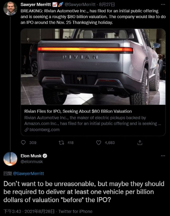Click the Twitter for iPhone source label

(x=75, y=211)
